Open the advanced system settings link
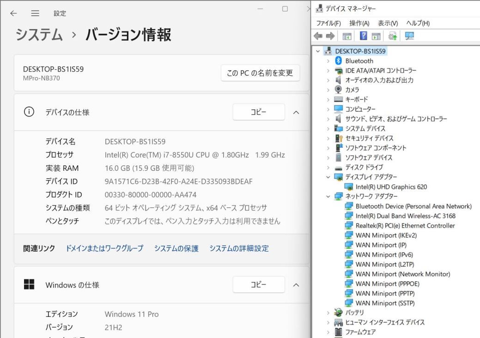 239,248
